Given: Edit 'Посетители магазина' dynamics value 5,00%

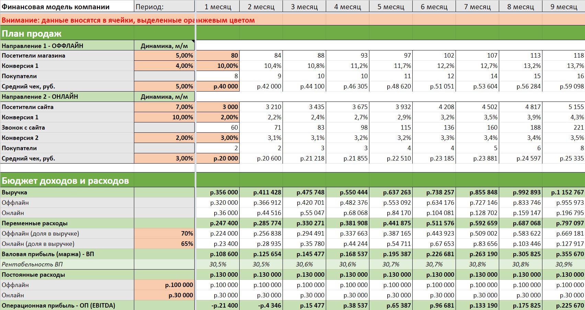Looking at the screenshot, I should 164,56.
